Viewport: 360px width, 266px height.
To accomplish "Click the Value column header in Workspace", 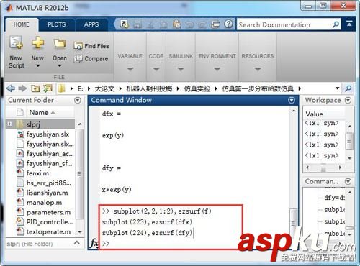I will (314, 114).
